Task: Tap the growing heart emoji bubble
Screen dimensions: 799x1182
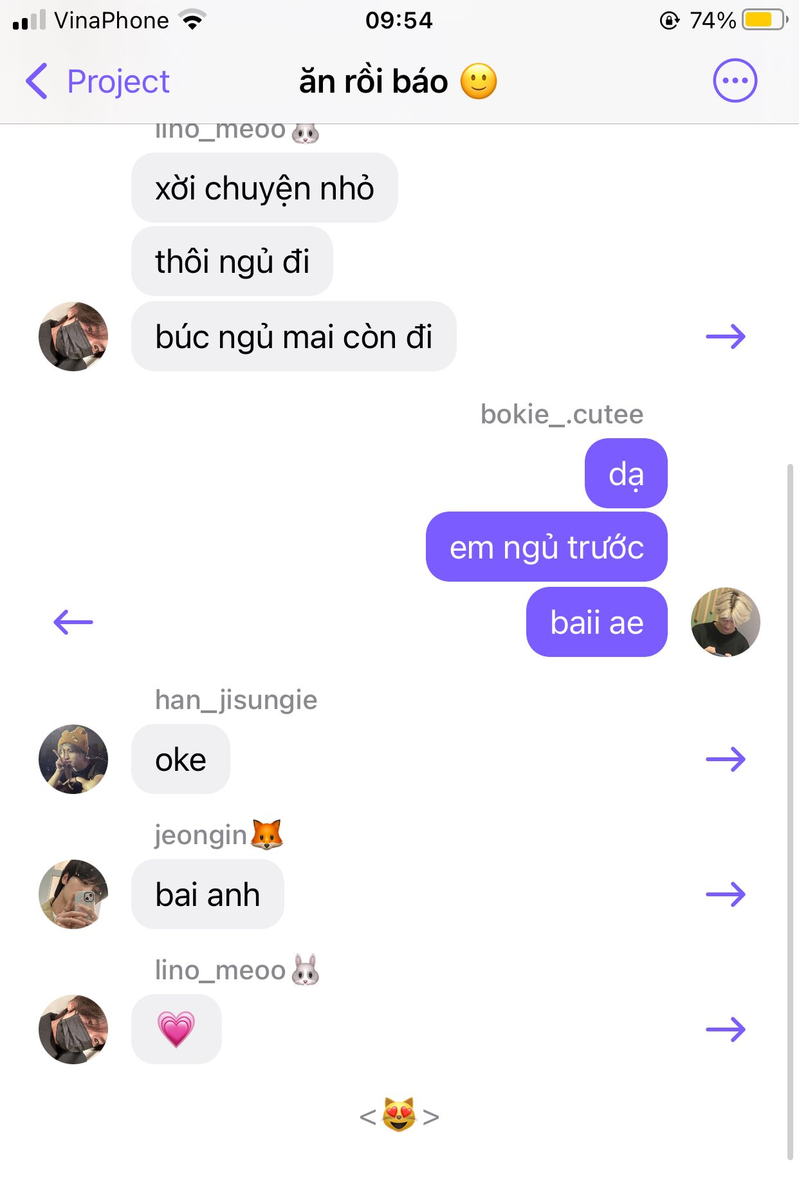Action: tap(176, 1030)
